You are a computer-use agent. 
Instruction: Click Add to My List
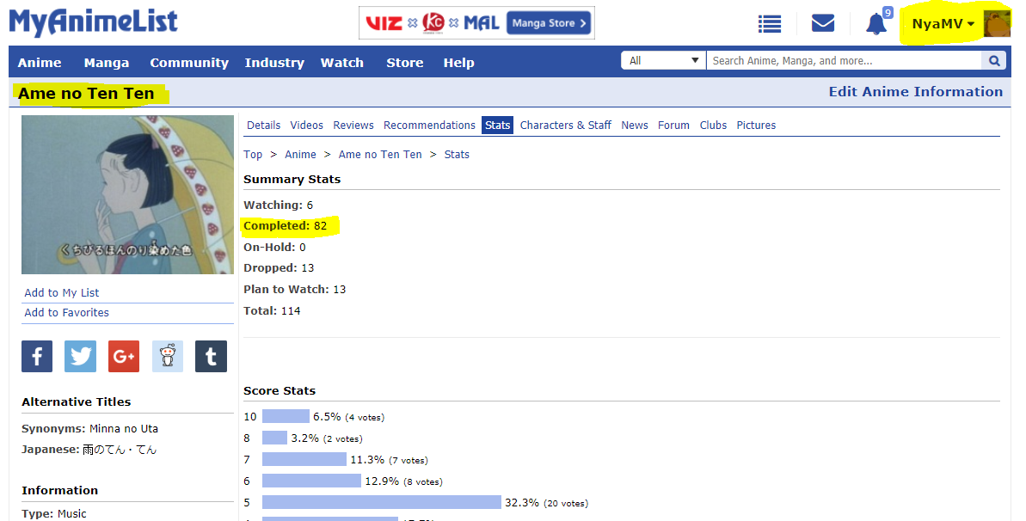pos(62,292)
